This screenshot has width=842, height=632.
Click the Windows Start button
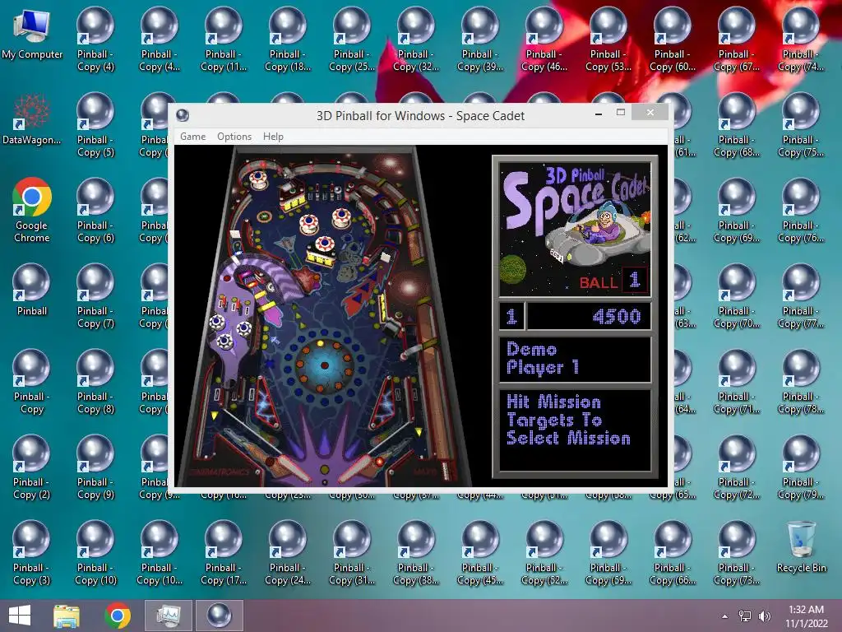20,616
